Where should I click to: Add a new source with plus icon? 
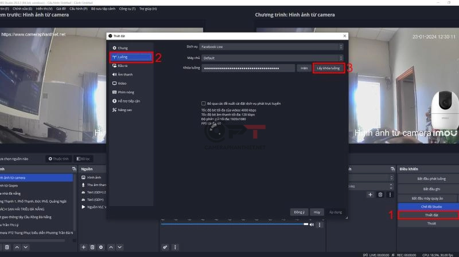tap(83, 247)
